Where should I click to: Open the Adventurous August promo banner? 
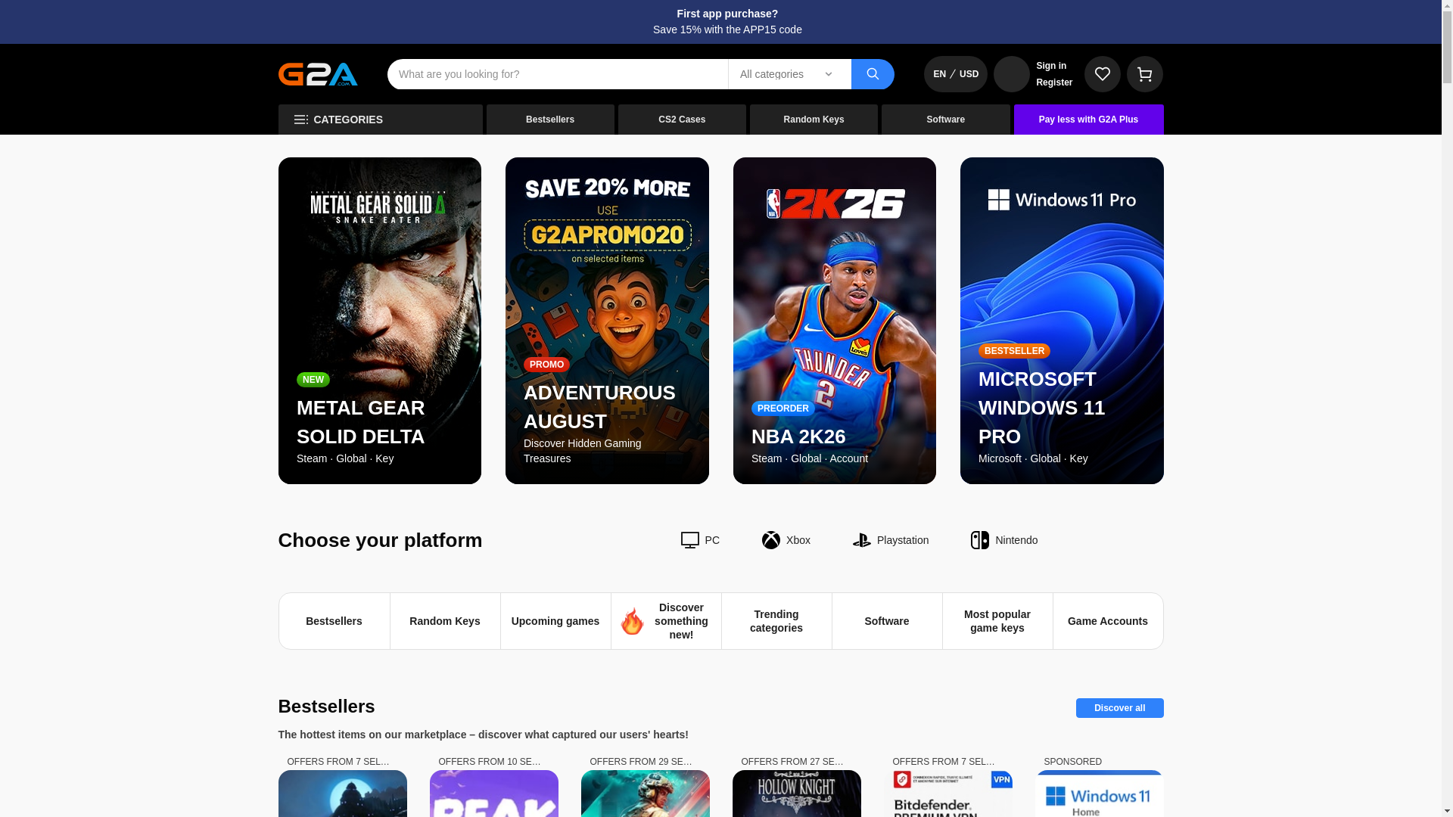[x=607, y=321]
